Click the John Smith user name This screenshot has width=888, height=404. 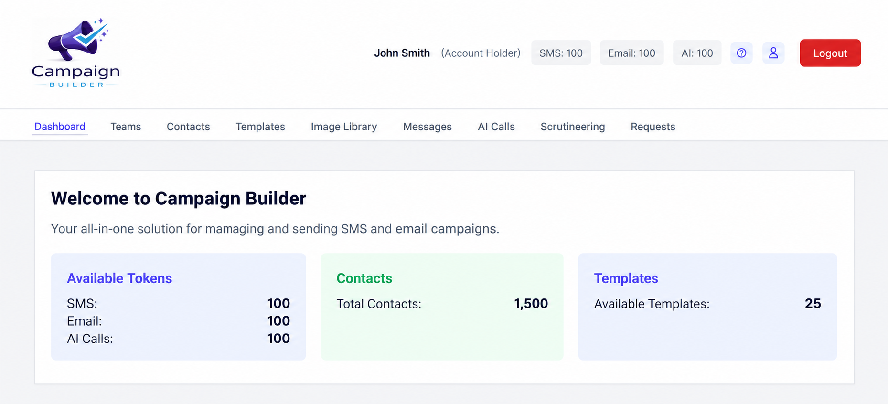click(x=402, y=53)
